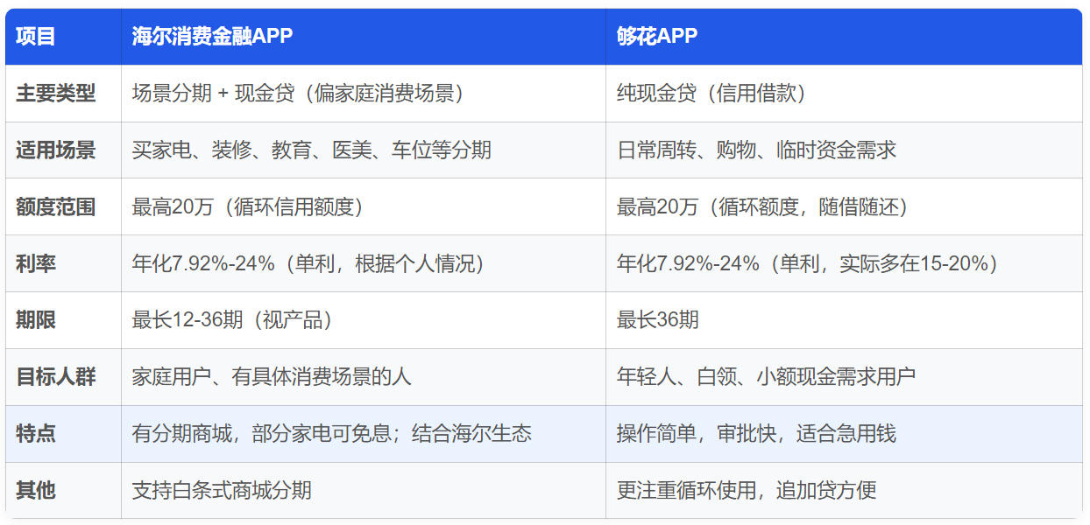Select the highlighted 特点 row label

click(36, 434)
